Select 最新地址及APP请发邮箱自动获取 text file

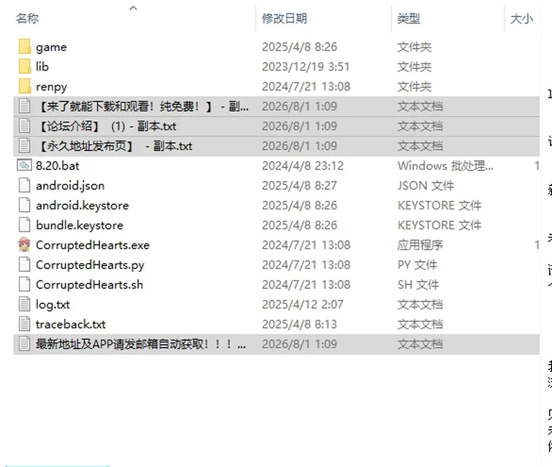click(277, 344)
